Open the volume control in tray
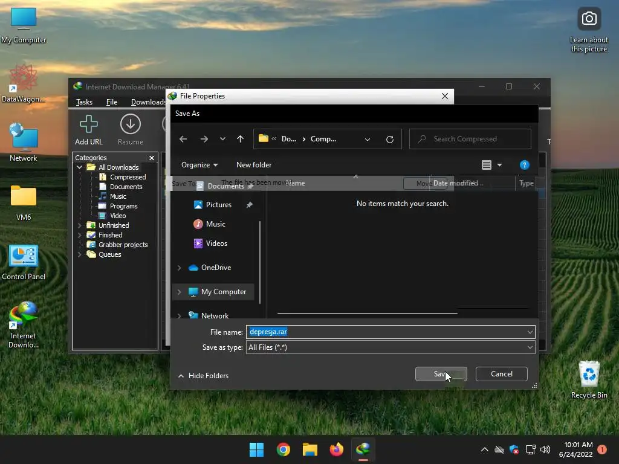This screenshot has width=619, height=464. point(545,449)
